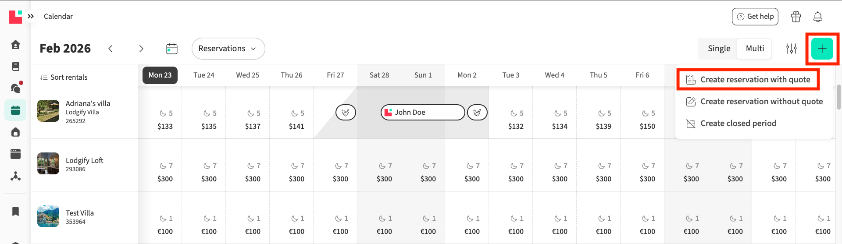Open notifications bell icon
The image size is (842, 244).
[817, 17]
